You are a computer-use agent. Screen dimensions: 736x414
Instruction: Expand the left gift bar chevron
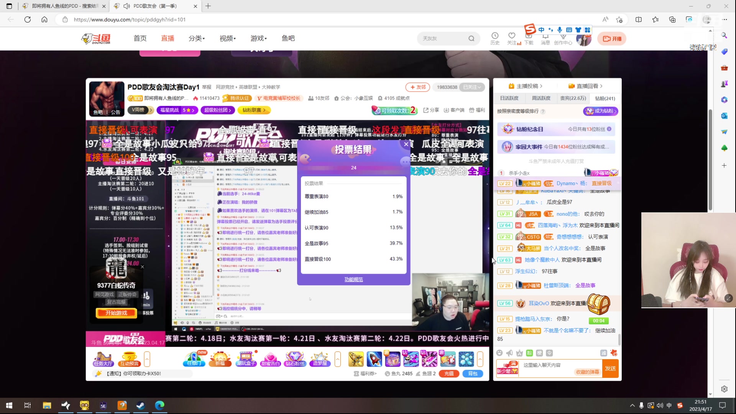click(147, 359)
